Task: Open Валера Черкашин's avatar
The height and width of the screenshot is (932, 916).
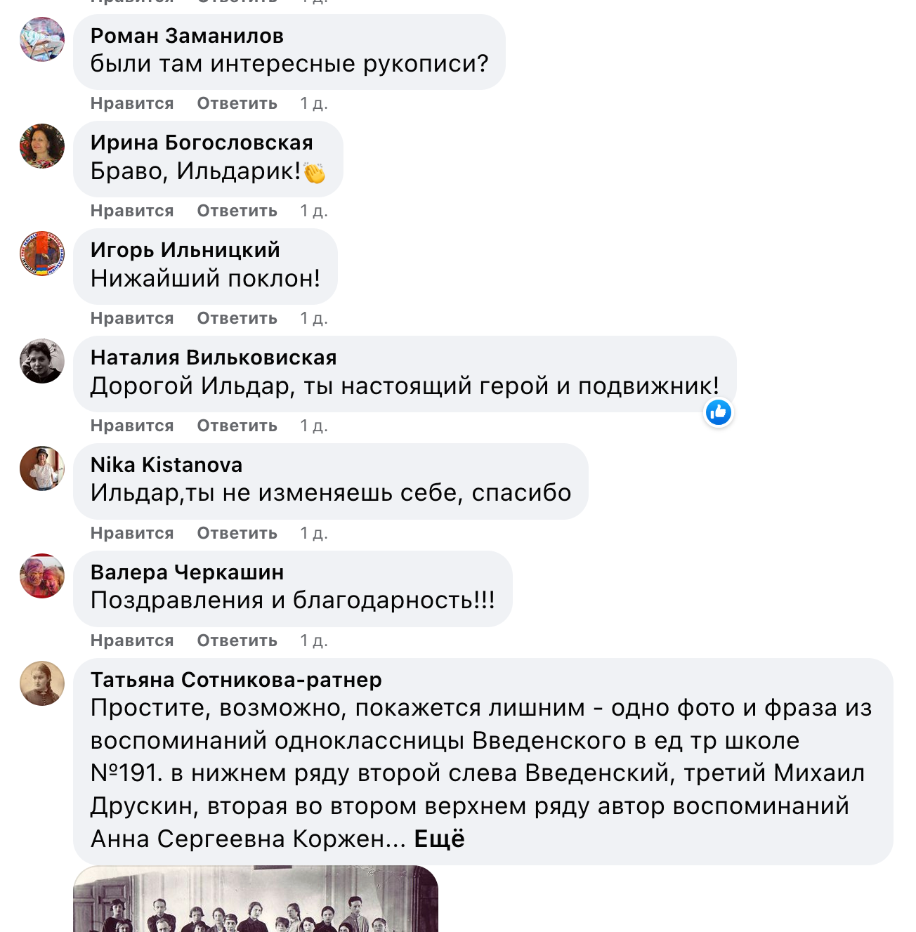Action: coord(42,576)
